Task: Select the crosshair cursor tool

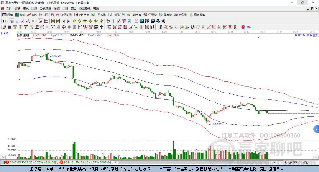Action: [113, 21]
